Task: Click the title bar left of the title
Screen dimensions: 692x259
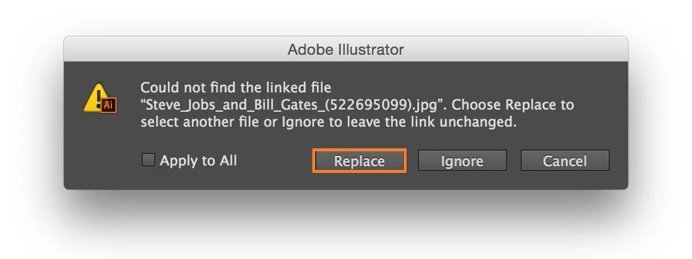Action: [171, 50]
